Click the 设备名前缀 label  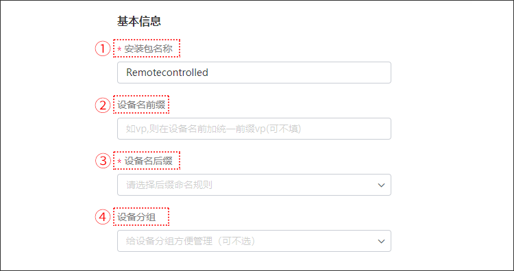141,105
